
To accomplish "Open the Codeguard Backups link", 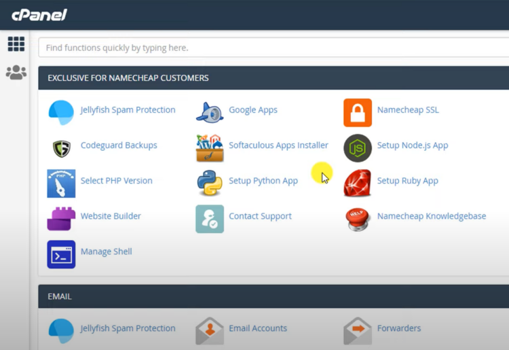I will point(119,145).
